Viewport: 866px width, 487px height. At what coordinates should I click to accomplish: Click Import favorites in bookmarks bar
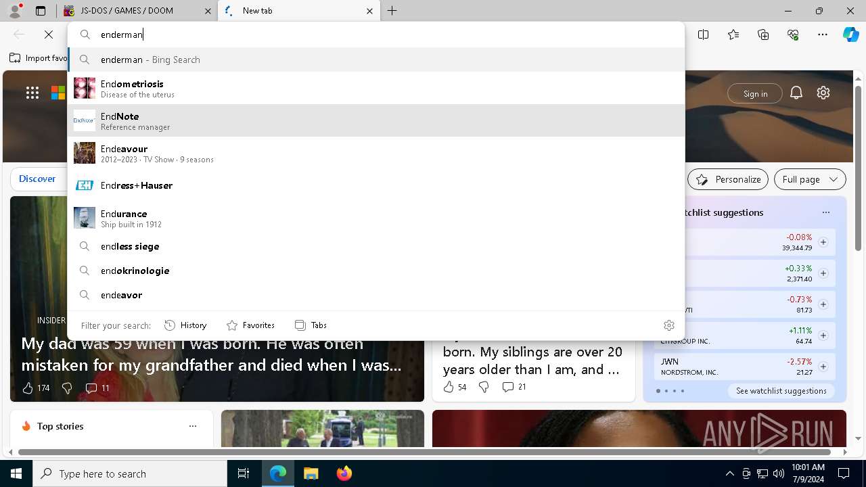click(x=38, y=58)
